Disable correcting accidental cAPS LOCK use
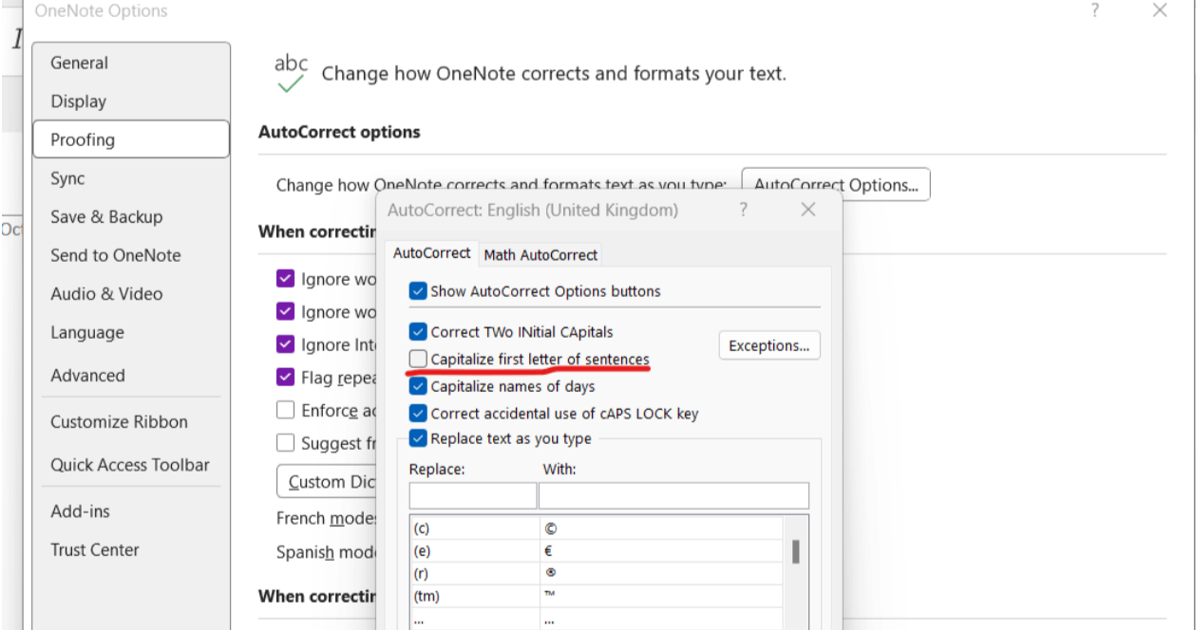The width and height of the screenshot is (1196, 630). coord(417,413)
